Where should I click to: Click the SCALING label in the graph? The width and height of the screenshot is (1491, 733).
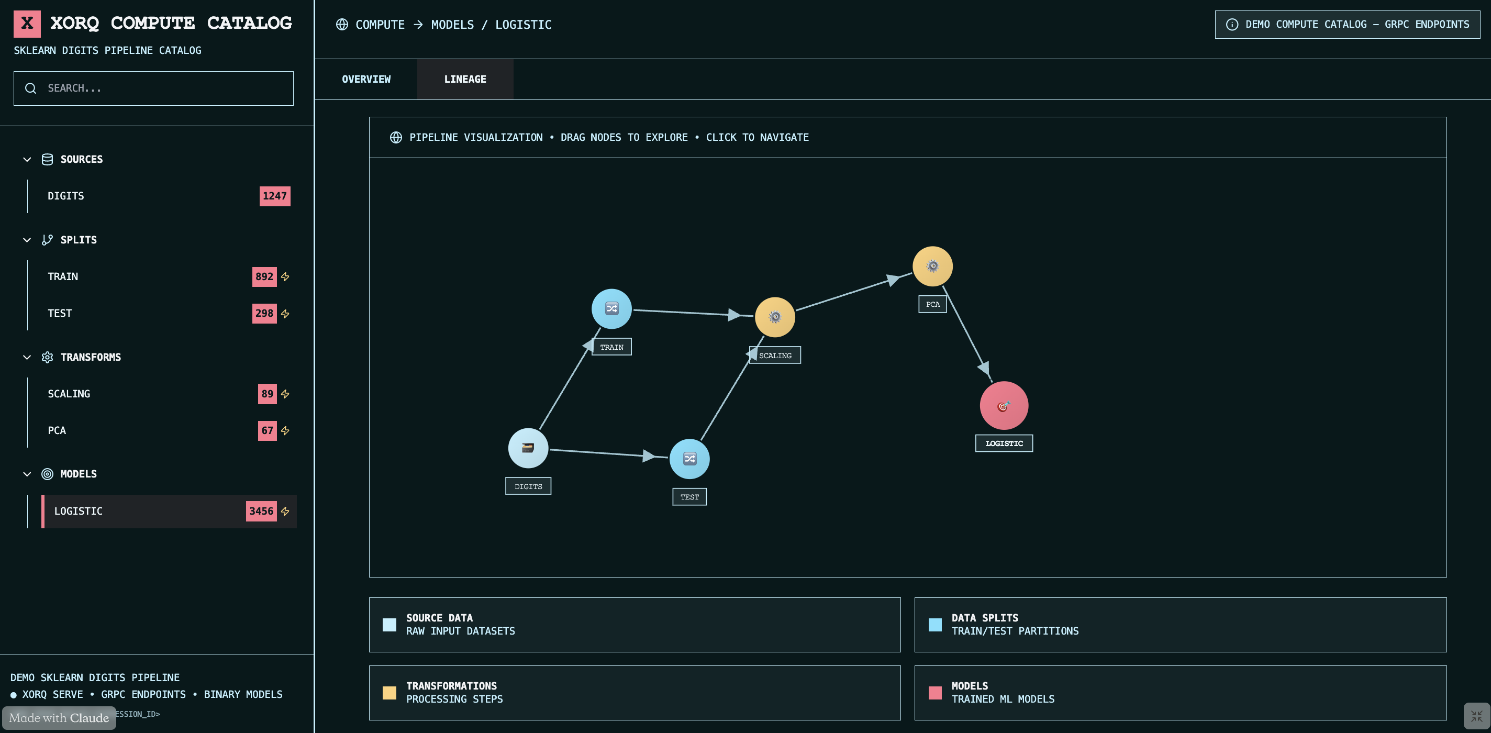point(775,356)
